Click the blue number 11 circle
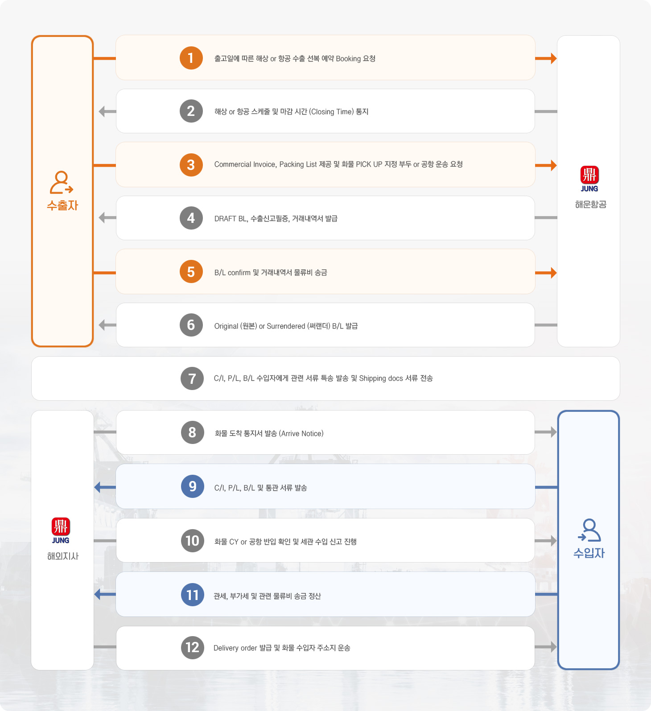The width and height of the screenshot is (651, 711). click(192, 595)
